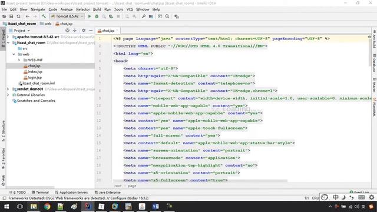Start debugging with the bug icon
The width and height of the screenshot is (377, 212).
tap(97, 16)
